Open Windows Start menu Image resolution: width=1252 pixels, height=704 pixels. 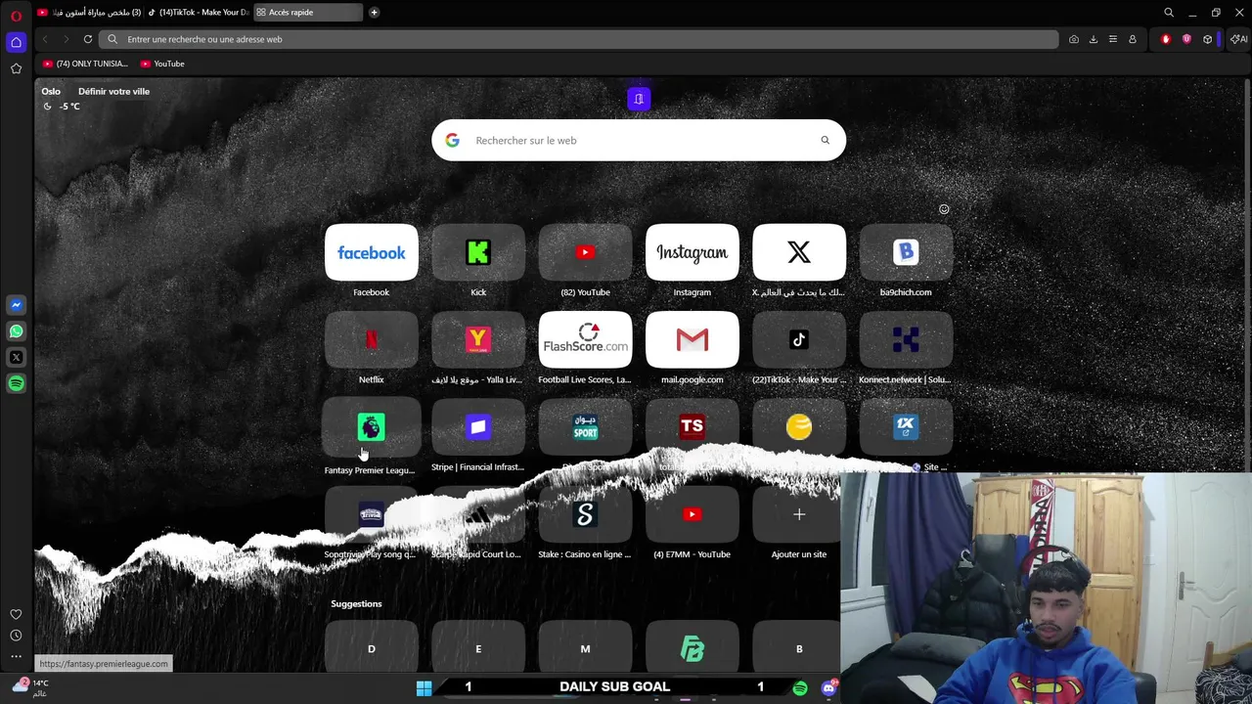tap(424, 688)
